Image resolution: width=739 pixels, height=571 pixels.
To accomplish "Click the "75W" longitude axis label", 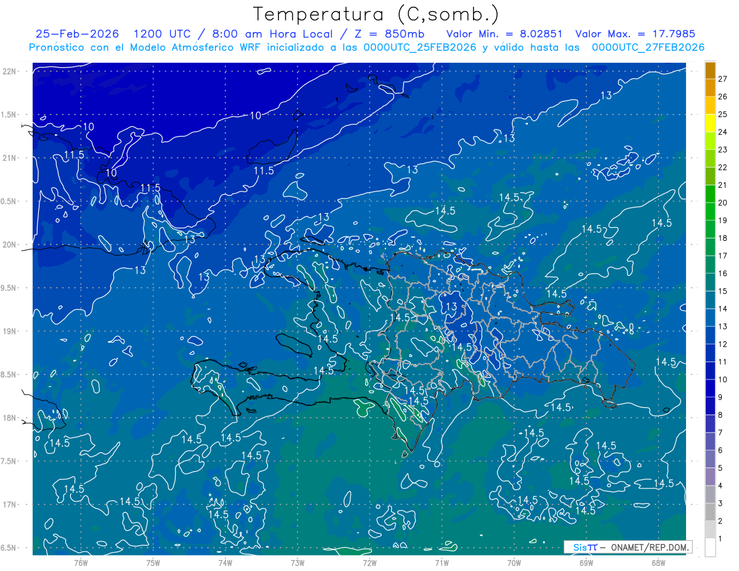I will click(x=153, y=562).
